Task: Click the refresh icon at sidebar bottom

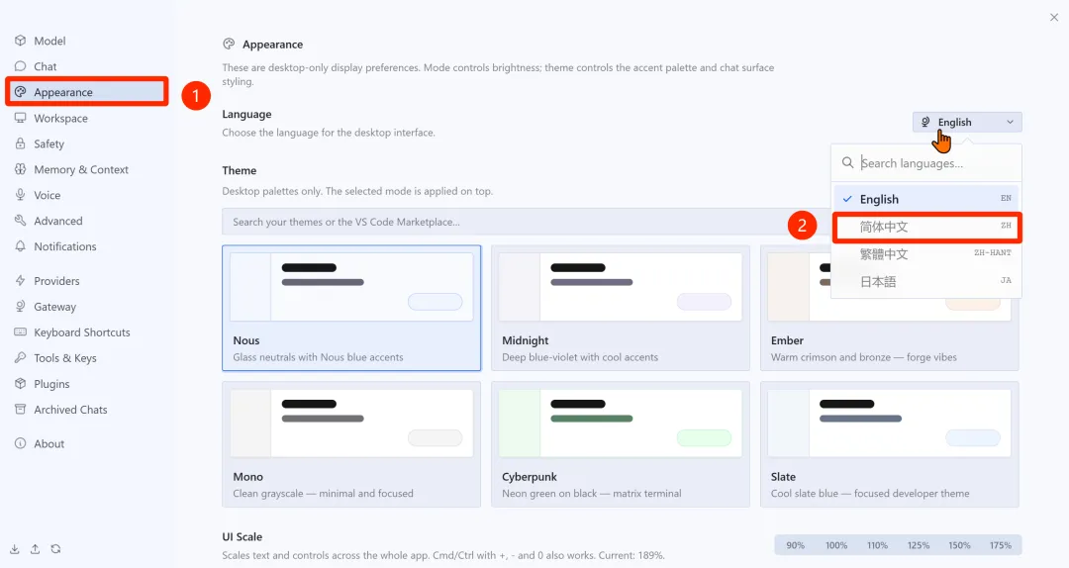Action: pos(55,549)
